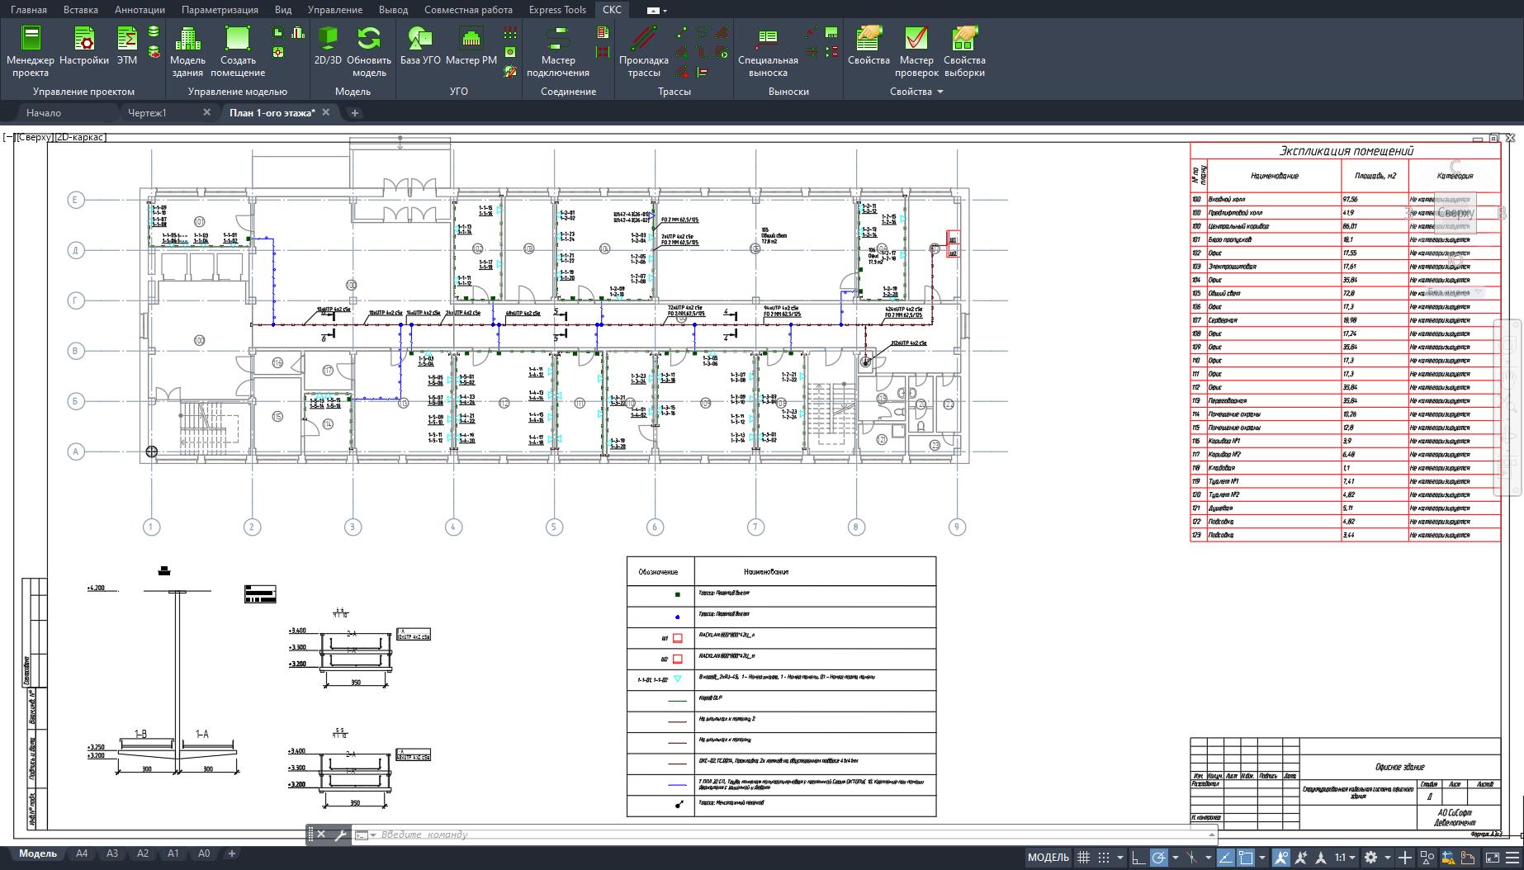Open Менеджер проекта (Project Manager)
1524x870 pixels.
pyautogui.click(x=30, y=51)
